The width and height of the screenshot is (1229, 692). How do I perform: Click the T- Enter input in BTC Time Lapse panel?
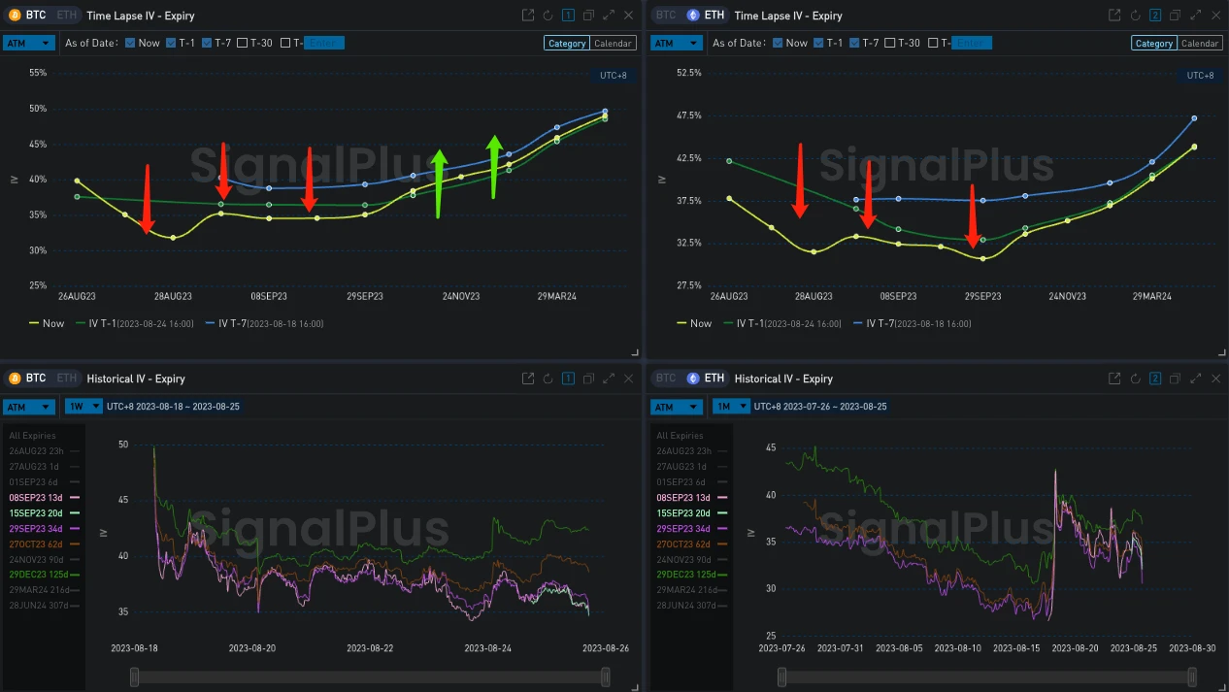click(323, 43)
